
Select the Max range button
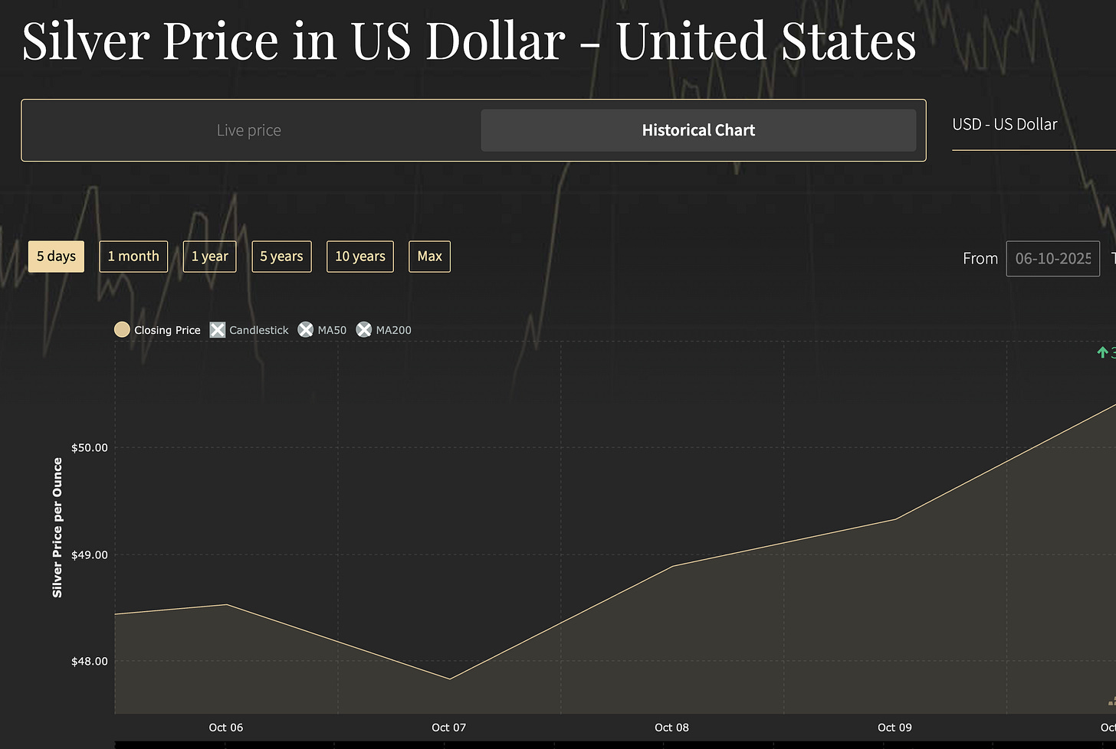(x=429, y=257)
